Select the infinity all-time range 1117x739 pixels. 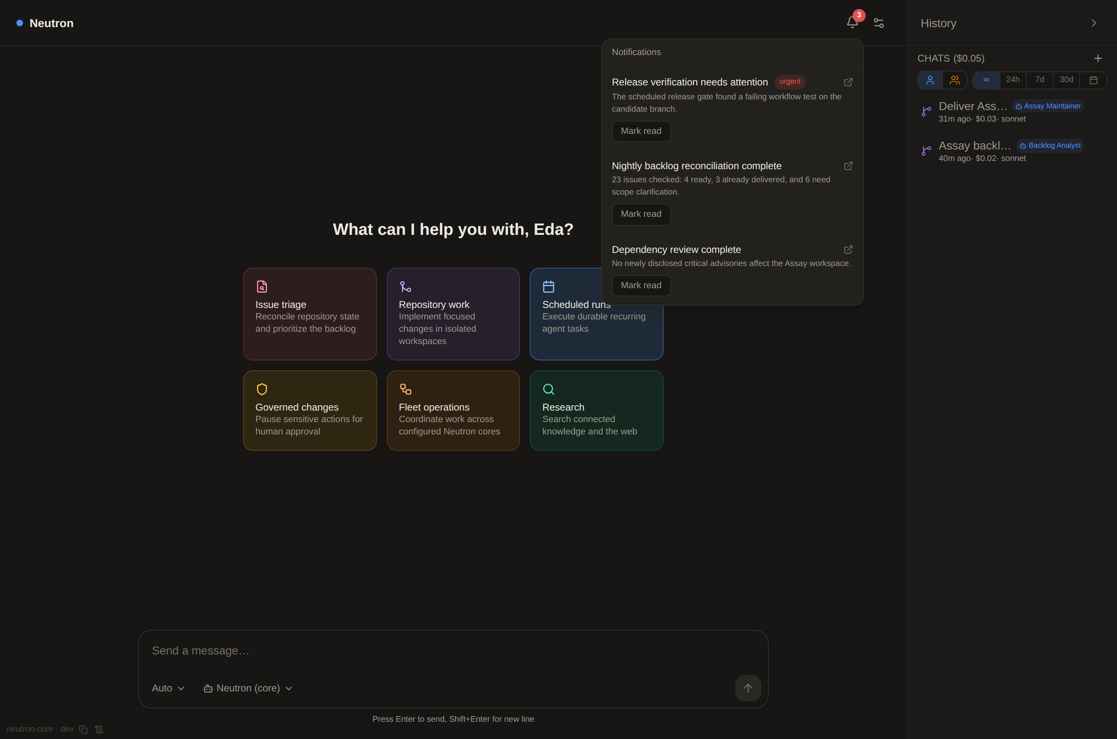point(986,80)
